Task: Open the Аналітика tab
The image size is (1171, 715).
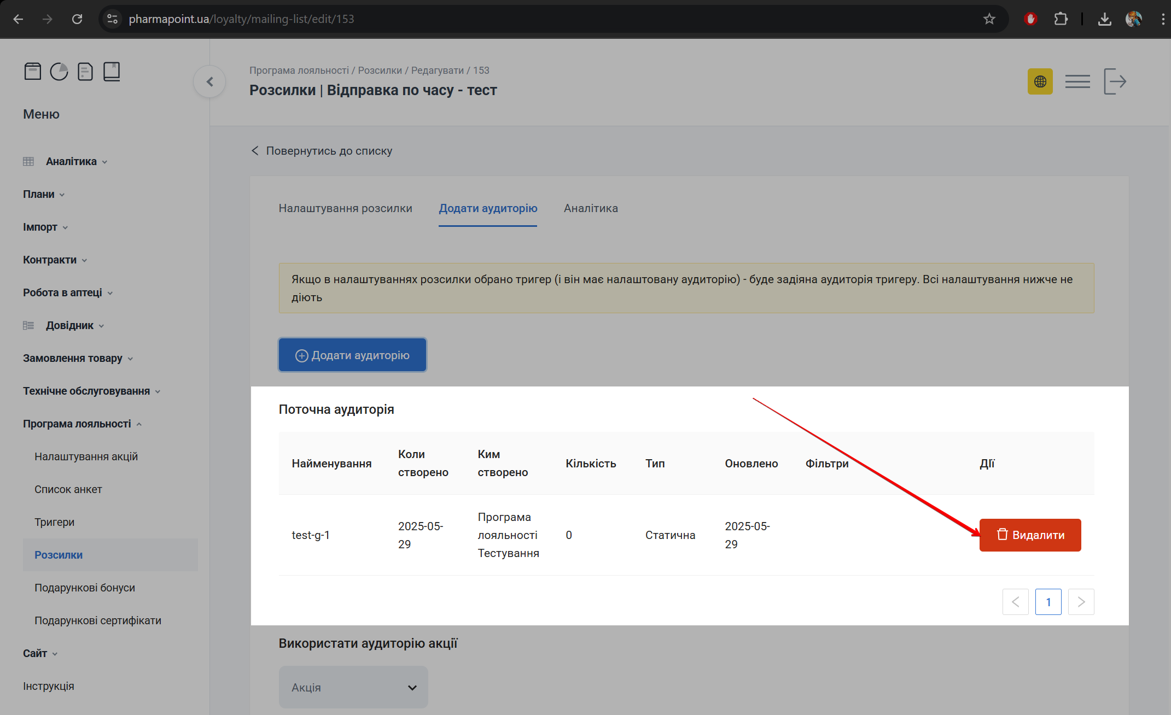Action: coord(591,208)
